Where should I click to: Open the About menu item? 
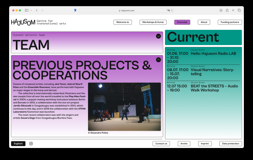[x=204, y=22]
